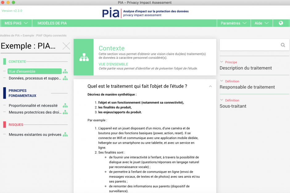This screenshot has width=290, height=193.
Task: Click the CONTEXTE section header
Action: (17, 62)
